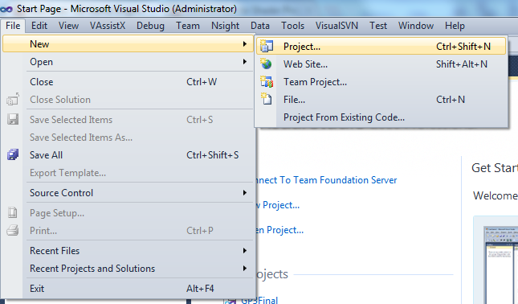Open the File menu
This screenshot has width=518, height=304.
point(13,26)
